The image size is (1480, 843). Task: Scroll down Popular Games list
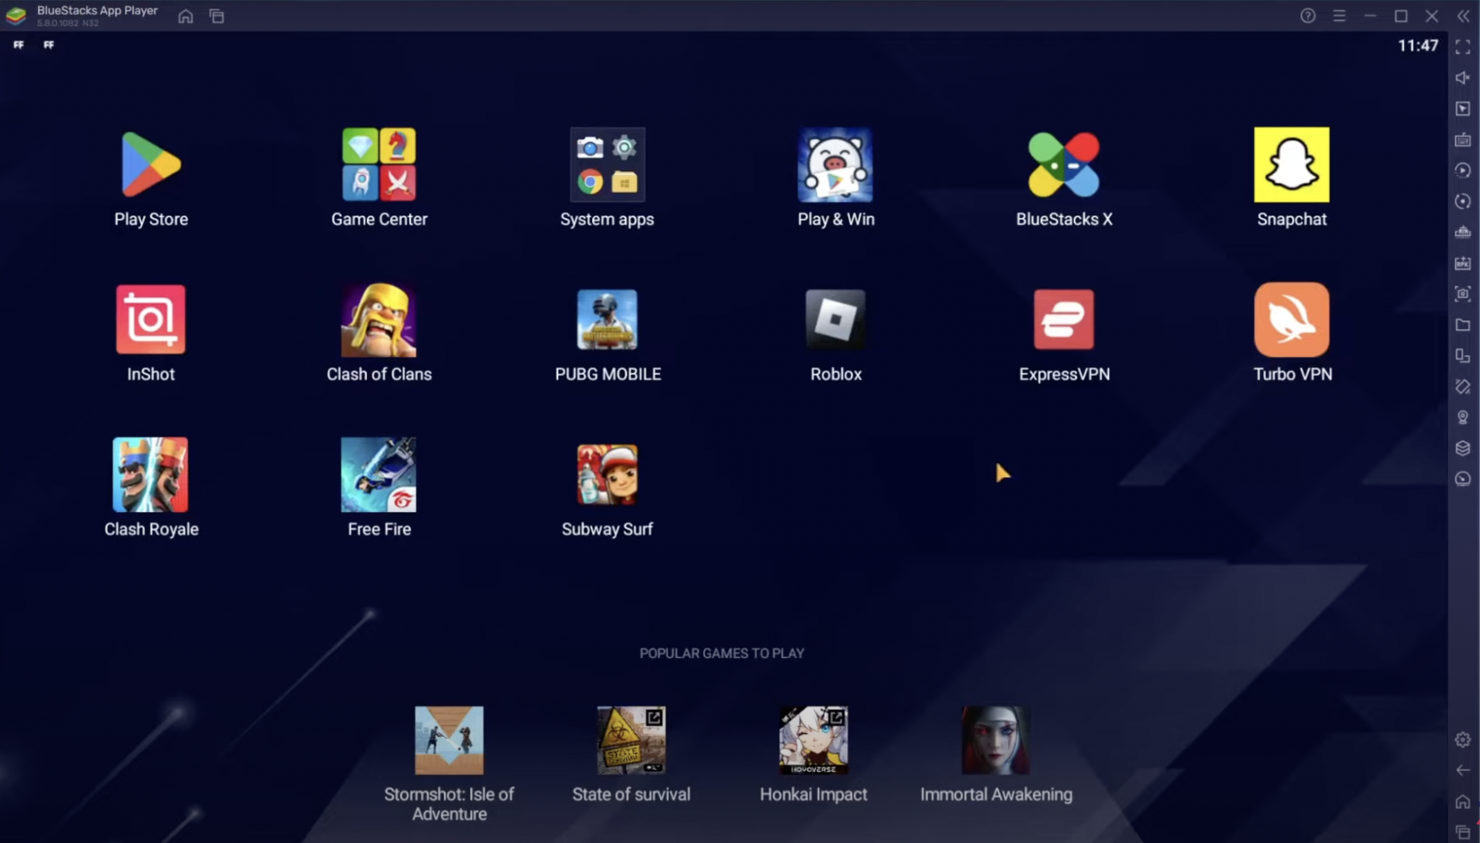[722, 753]
